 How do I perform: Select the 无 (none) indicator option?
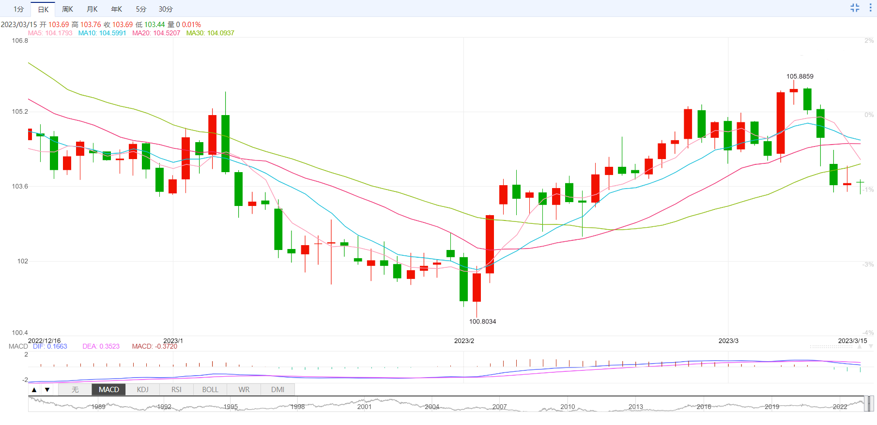click(75, 390)
